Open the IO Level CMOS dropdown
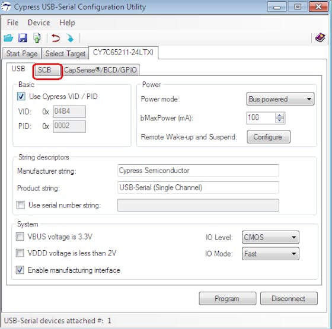Image resolution: width=332 pixels, height=329 pixels. pyautogui.click(x=270, y=237)
